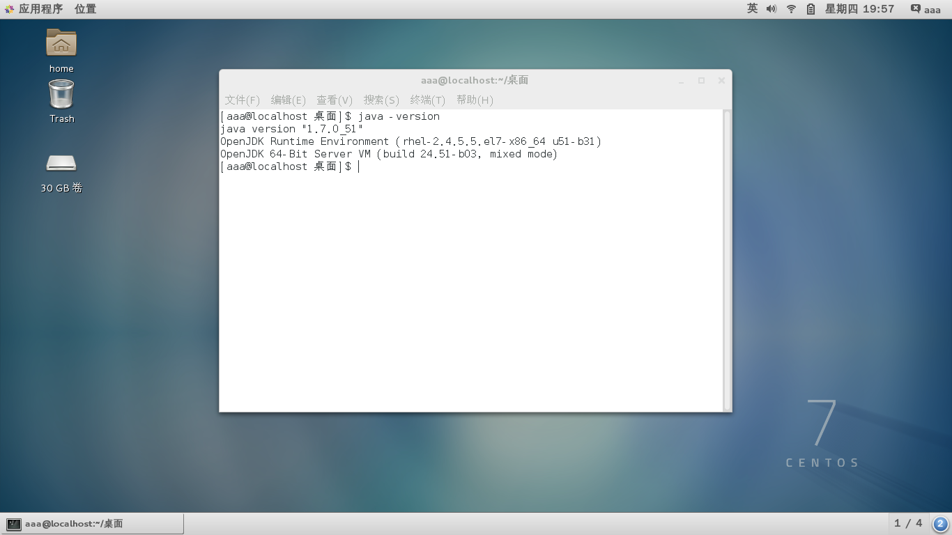Open the terminal 编辑(E) menu
Viewport: 952px width, 535px height.
[289, 100]
